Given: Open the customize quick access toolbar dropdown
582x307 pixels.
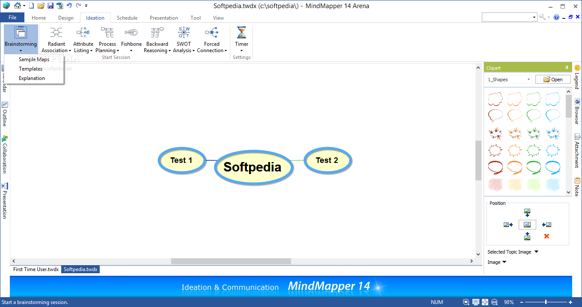Looking at the screenshot, I should (x=86, y=6).
